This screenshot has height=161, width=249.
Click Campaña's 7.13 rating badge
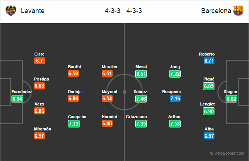pos(74,124)
